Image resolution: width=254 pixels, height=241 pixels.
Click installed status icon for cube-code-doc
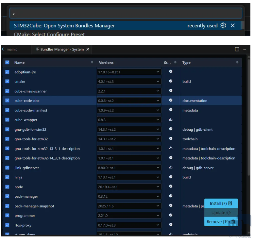[171, 100]
